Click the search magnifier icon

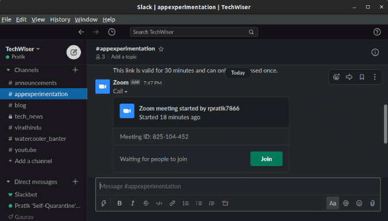[251, 32]
